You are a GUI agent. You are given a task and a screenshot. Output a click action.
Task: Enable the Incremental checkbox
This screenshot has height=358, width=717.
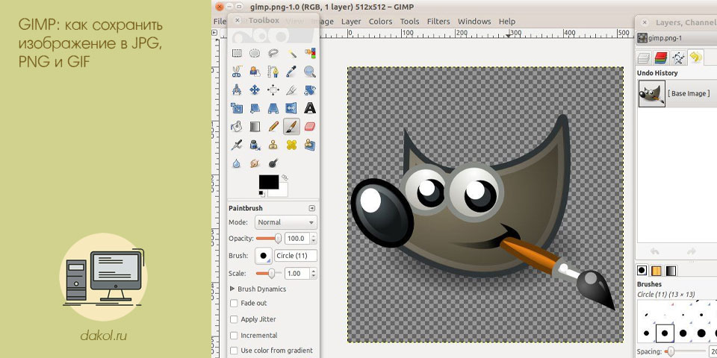[x=234, y=335]
